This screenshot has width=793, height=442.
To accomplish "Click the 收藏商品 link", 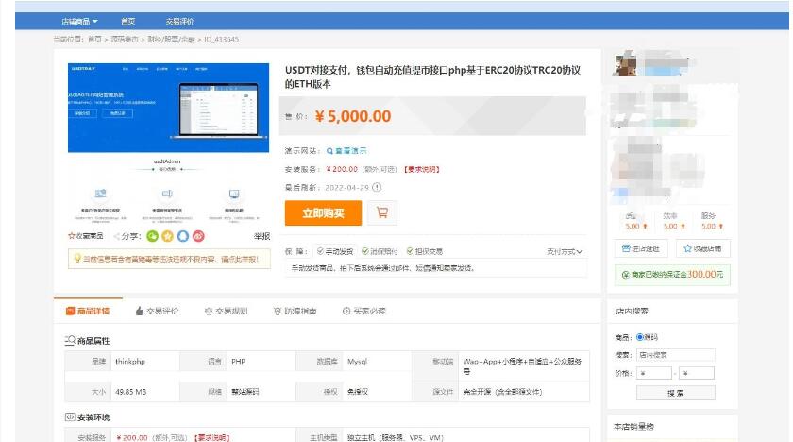I will 86,236.
